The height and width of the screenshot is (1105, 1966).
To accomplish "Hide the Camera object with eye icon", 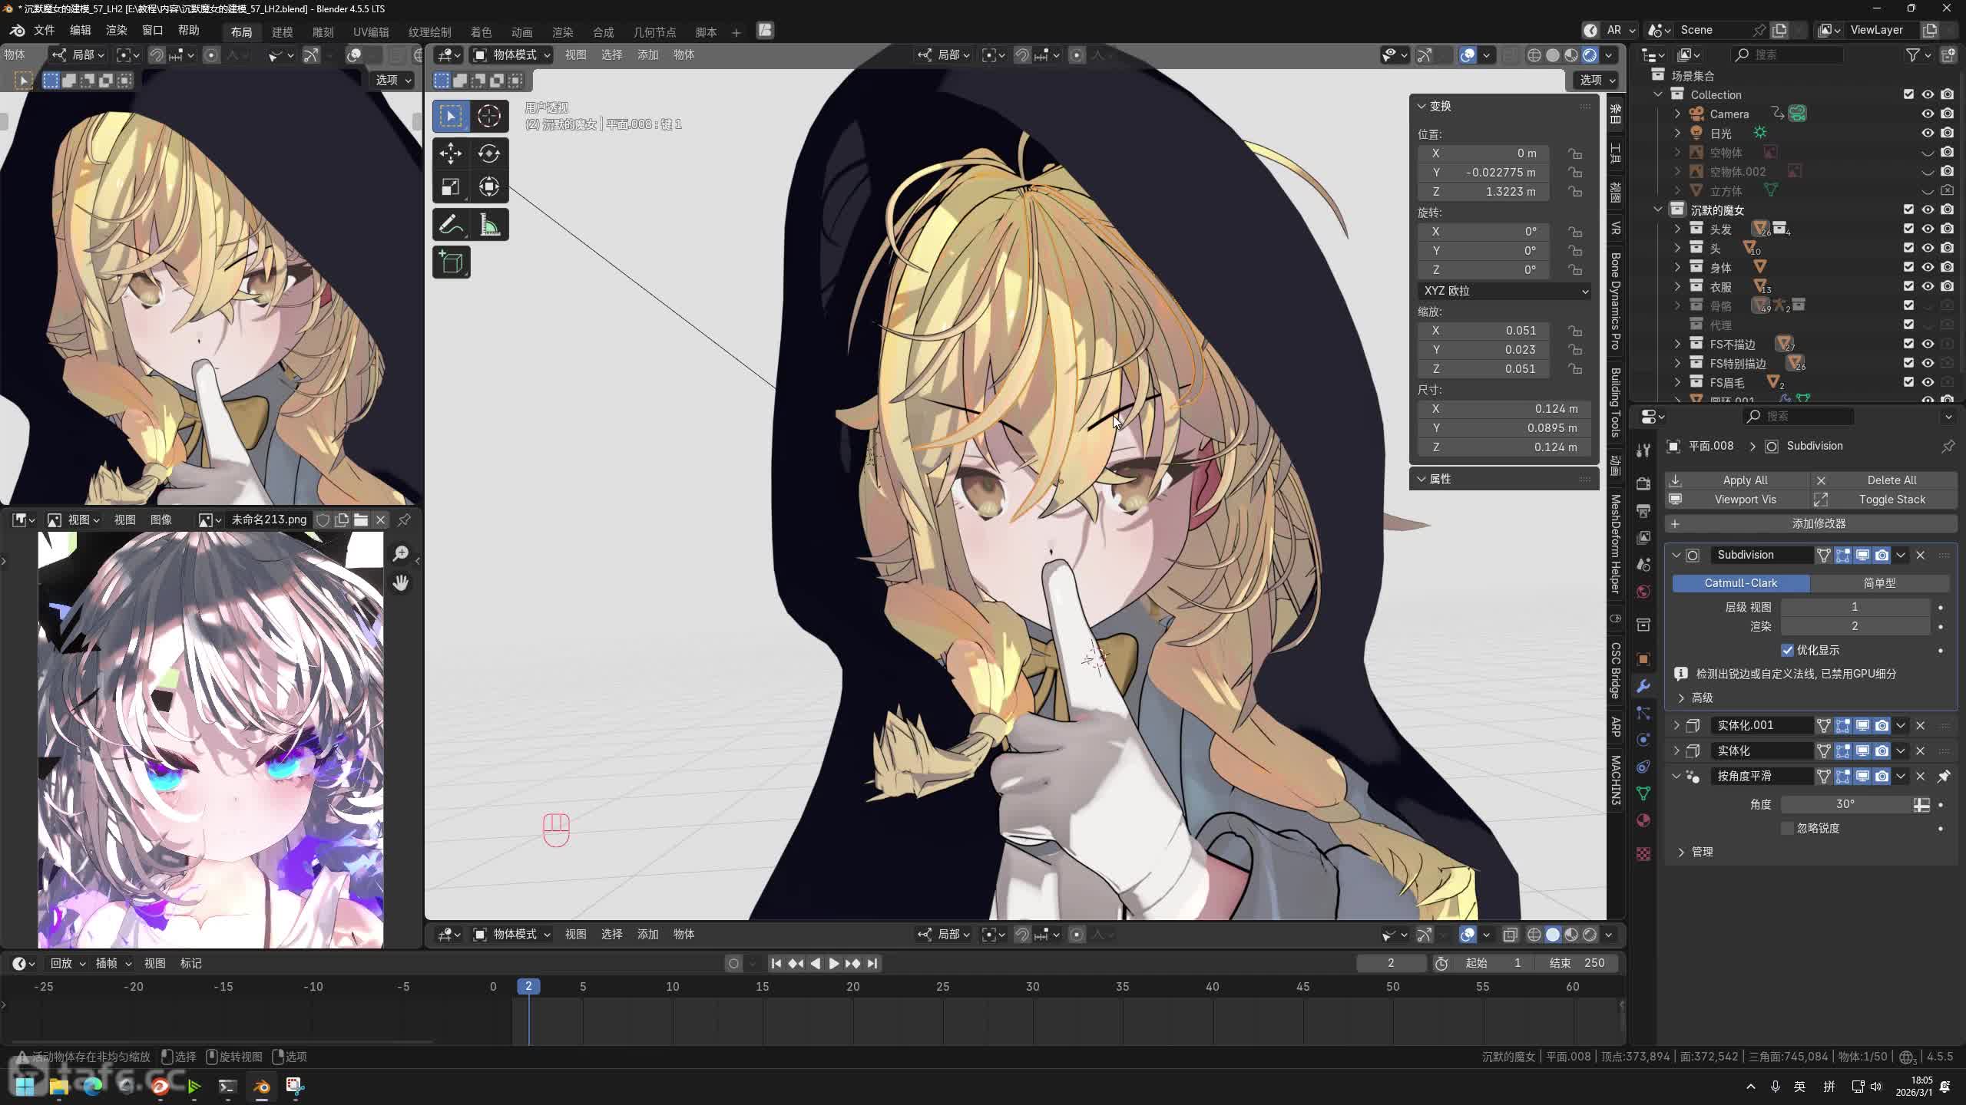I will (x=1928, y=114).
